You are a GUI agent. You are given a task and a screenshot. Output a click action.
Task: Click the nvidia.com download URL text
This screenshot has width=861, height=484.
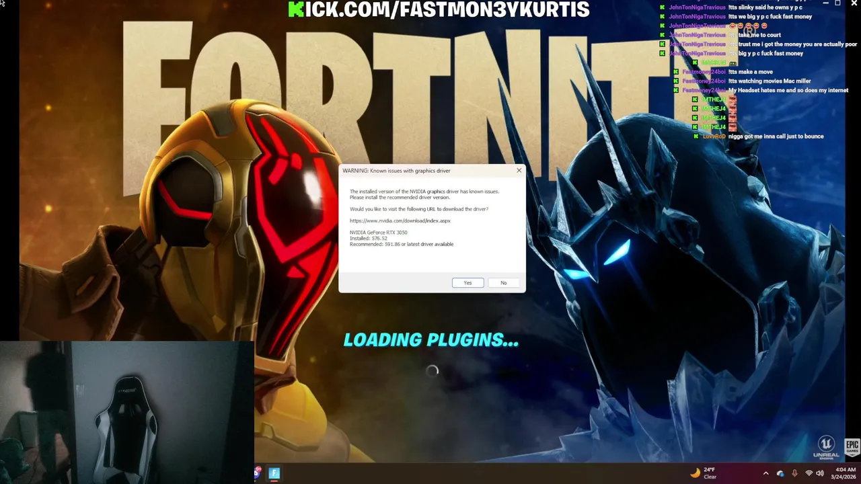[x=400, y=220]
